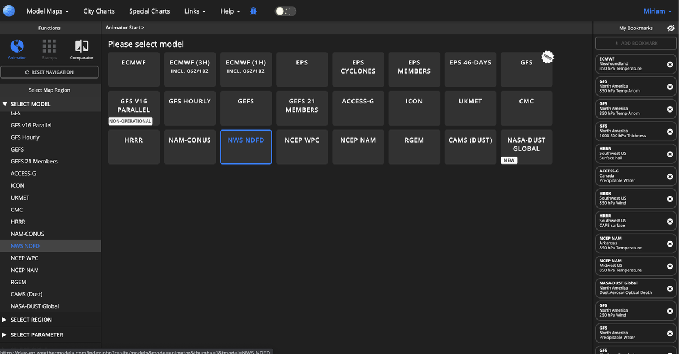This screenshot has height=354, width=679.
Task: Expand the SELECT REGION section
Action: click(x=50, y=320)
